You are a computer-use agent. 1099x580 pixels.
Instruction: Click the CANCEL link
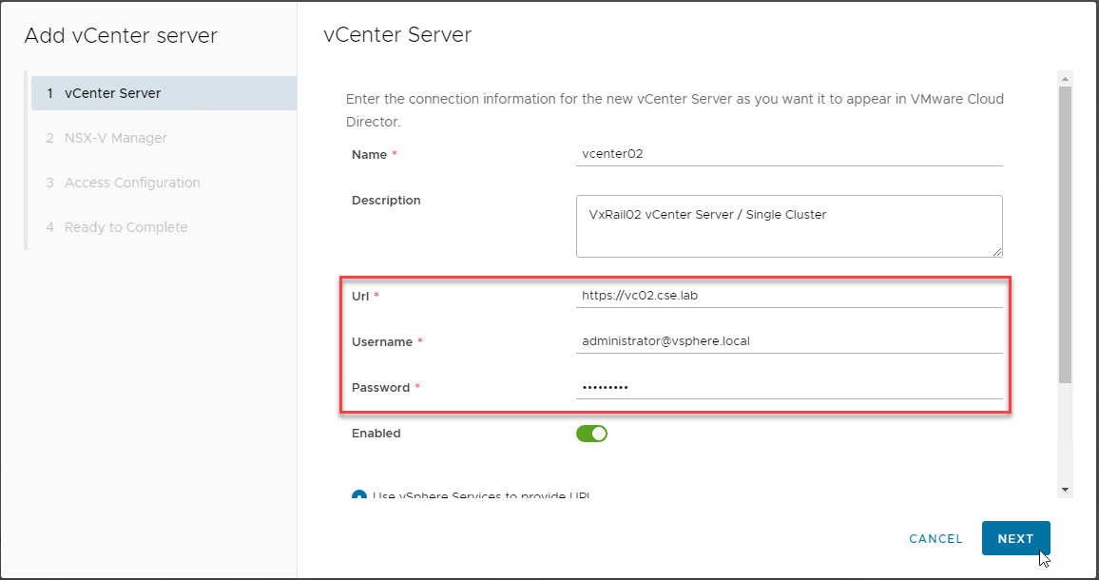935,538
